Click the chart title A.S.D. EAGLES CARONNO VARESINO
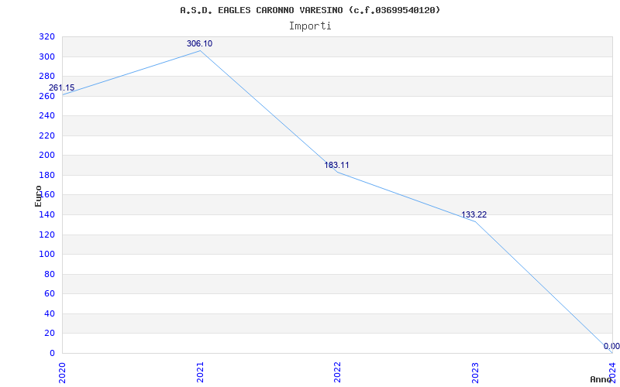The width and height of the screenshot is (620, 387). click(310, 10)
